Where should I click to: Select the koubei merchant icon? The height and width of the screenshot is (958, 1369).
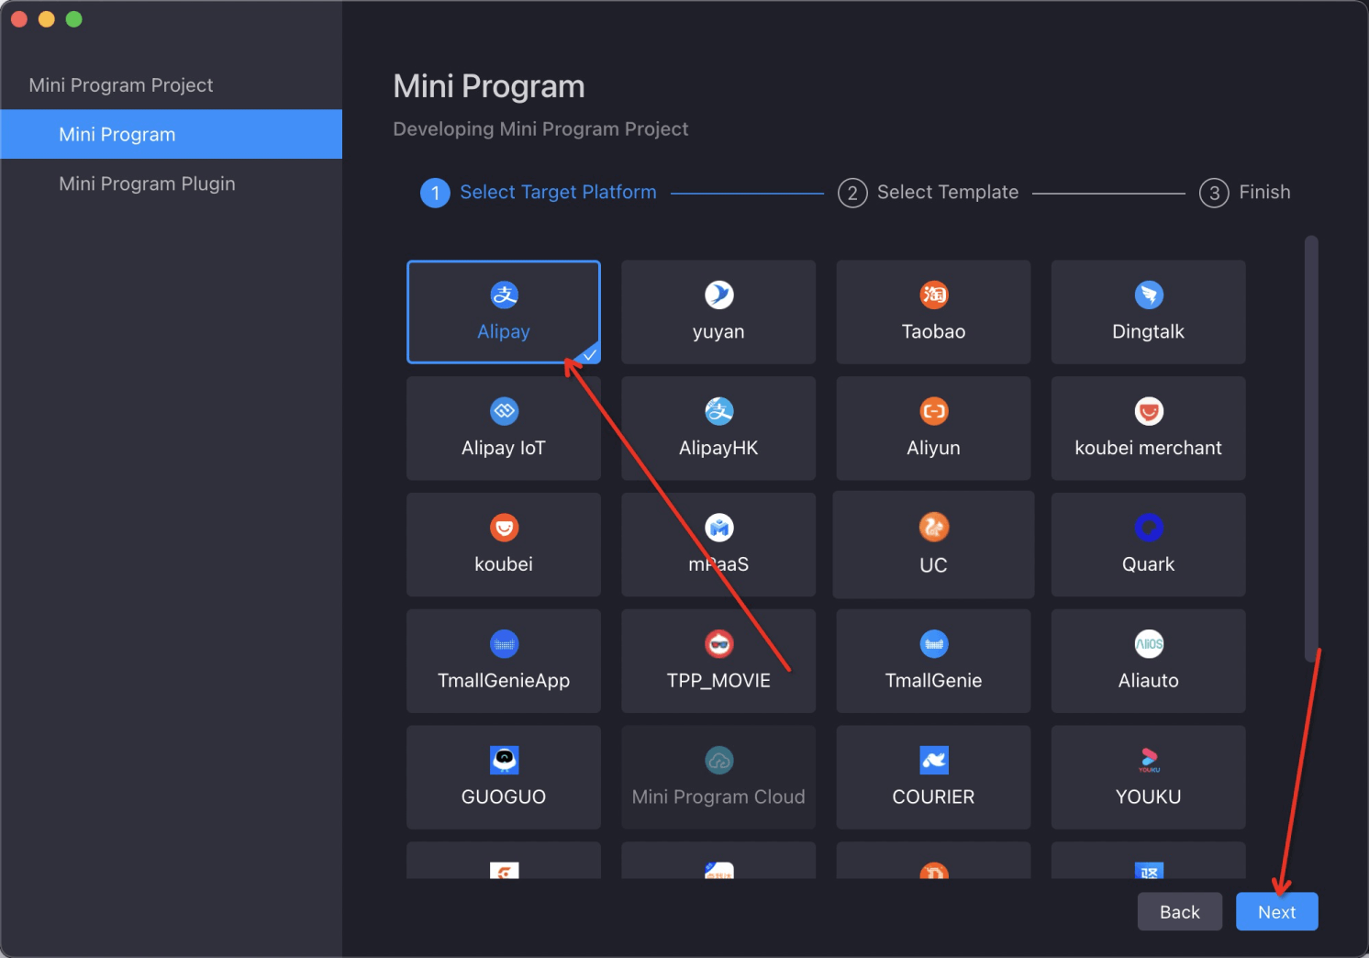(x=1149, y=411)
